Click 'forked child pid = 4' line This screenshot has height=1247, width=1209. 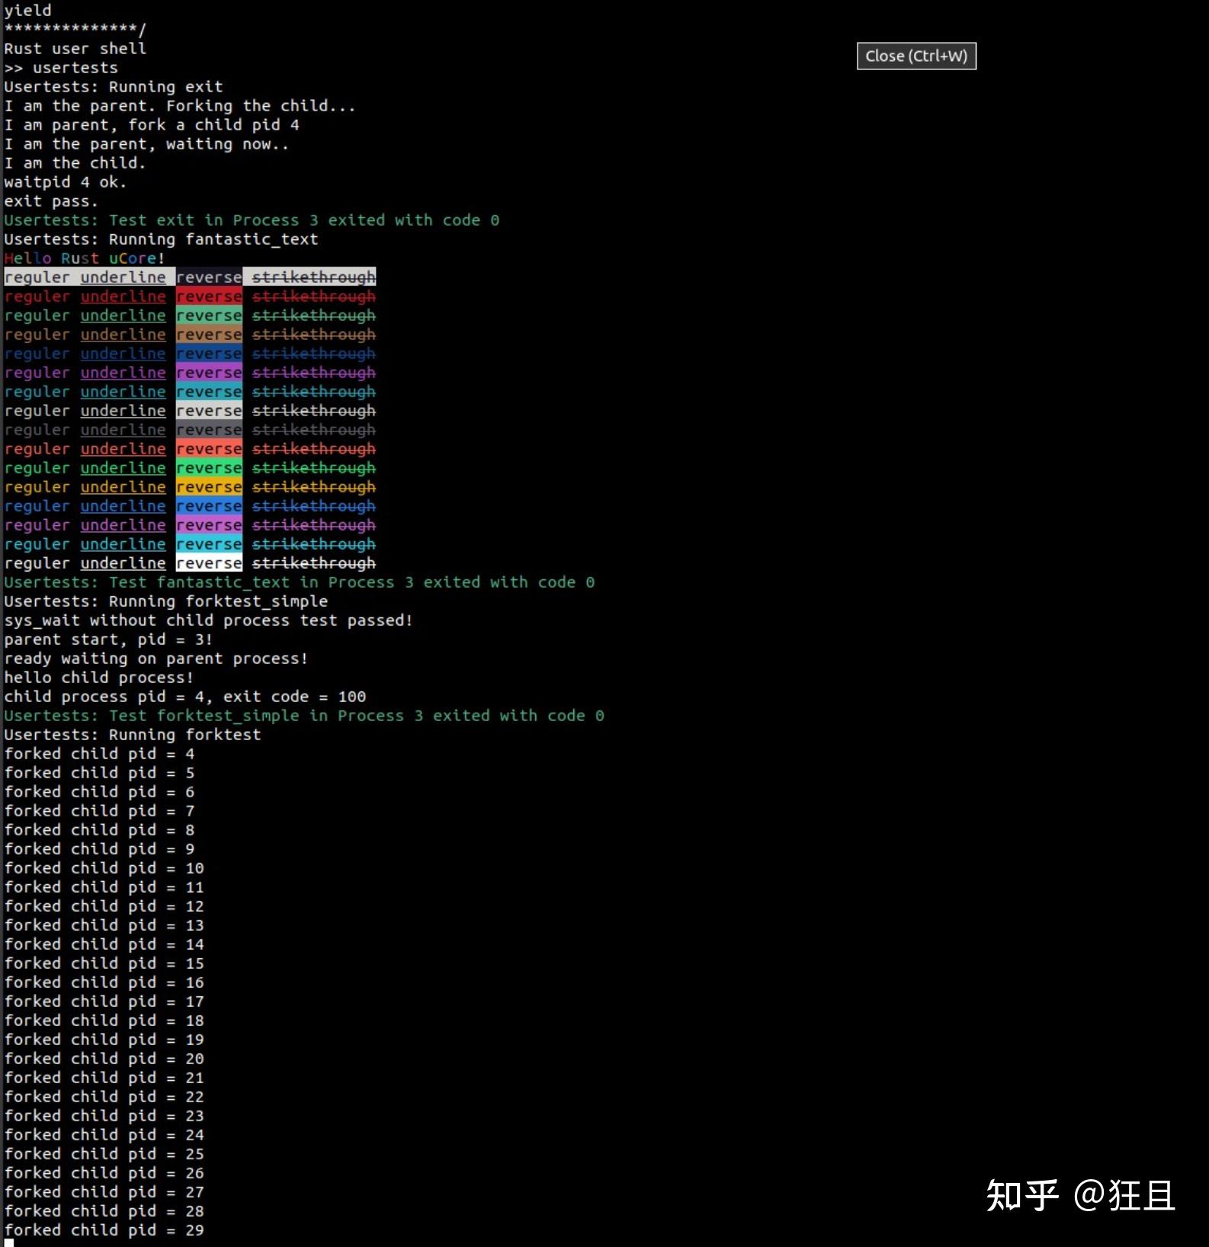click(x=99, y=754)
